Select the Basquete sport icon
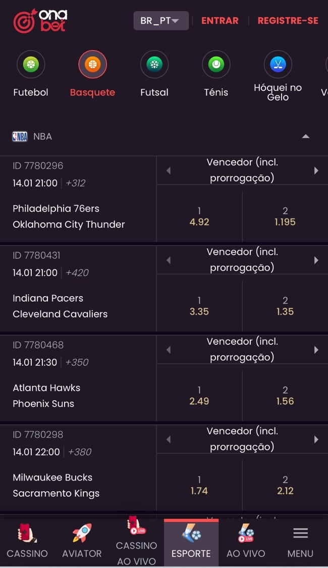Screen dimensions: 328x568 (x=92, y=64)
